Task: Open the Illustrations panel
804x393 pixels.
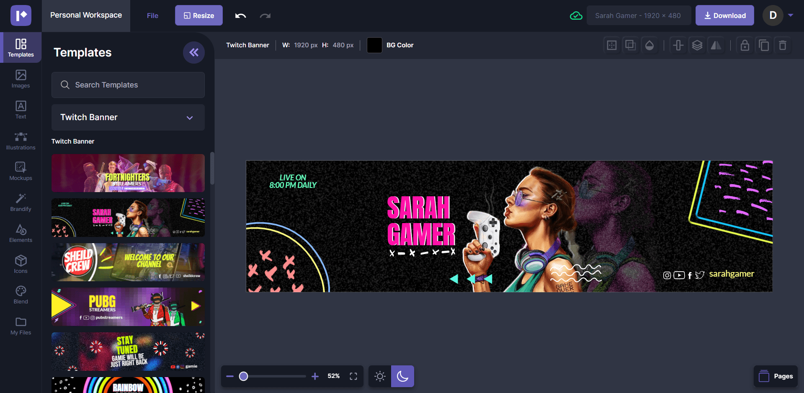Action: (x=21, y=140)
